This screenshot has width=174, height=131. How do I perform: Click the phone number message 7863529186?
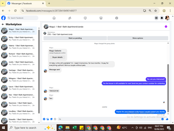click(54, 91)
